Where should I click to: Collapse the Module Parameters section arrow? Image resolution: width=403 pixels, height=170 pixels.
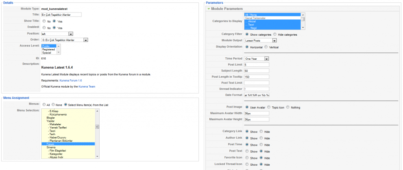[209, 9]
